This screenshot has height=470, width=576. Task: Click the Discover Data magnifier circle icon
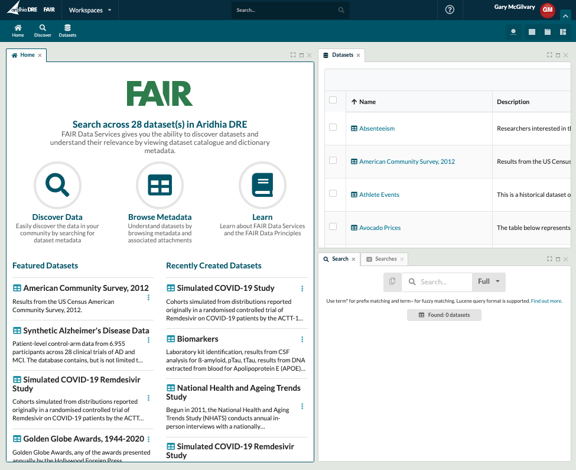(57, 185)
